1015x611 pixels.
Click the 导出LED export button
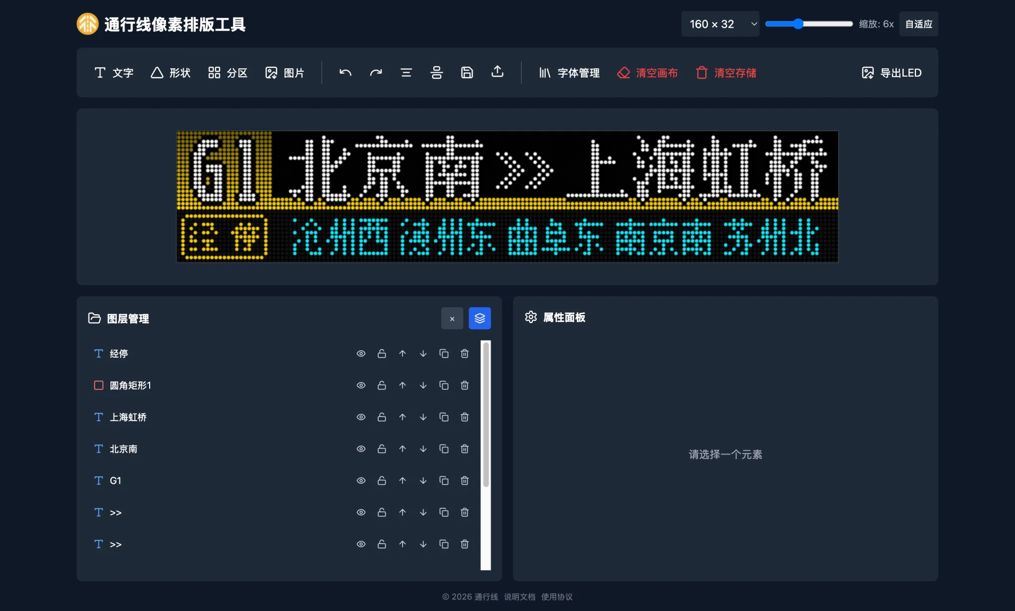(x=891, y=72)
